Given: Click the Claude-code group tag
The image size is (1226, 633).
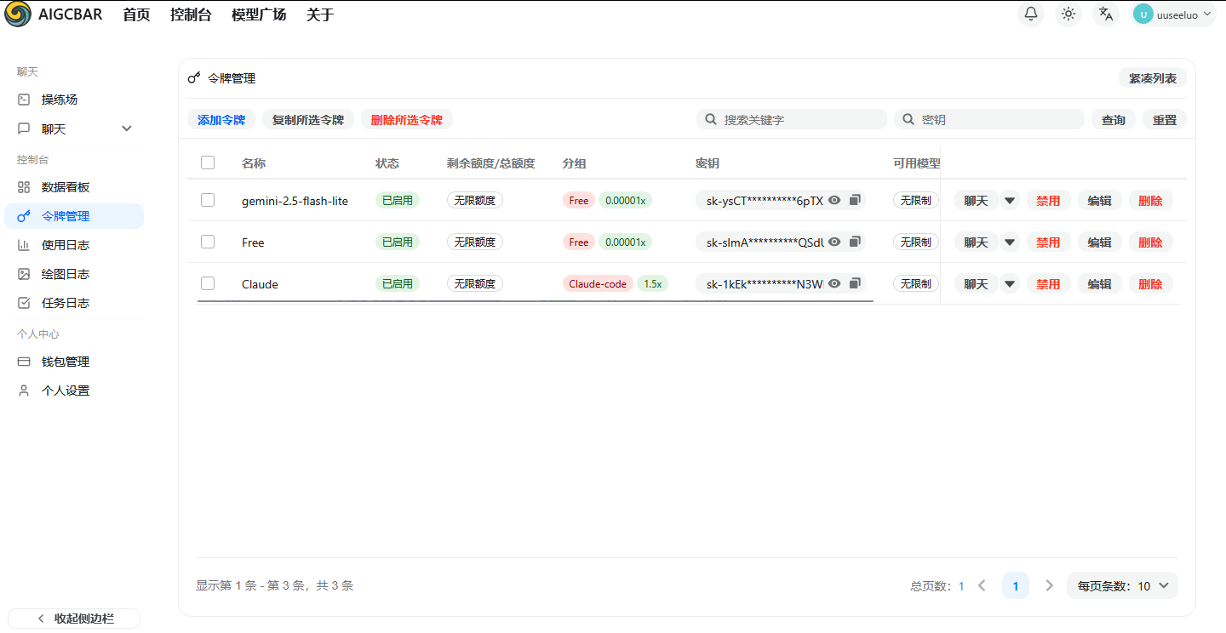Looking at the screenshot, I should point(598,284).
